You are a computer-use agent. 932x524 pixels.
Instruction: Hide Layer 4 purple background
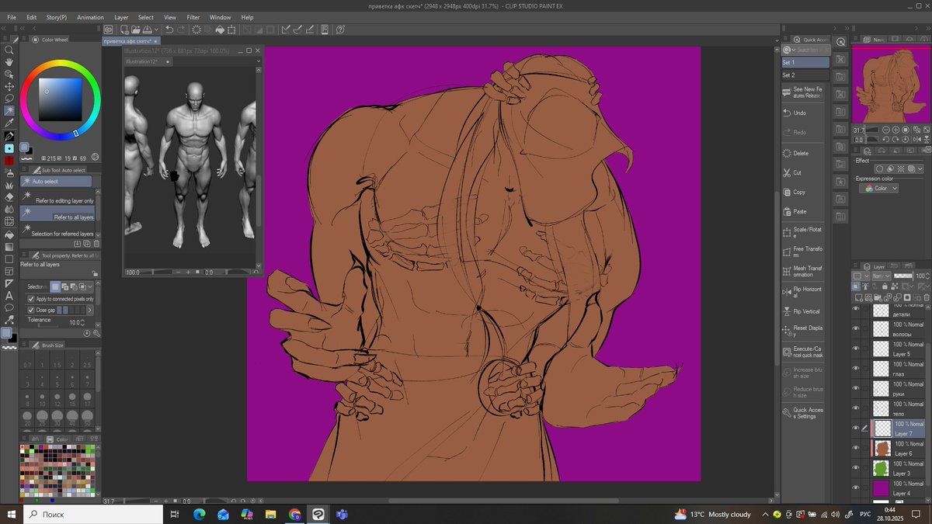(857, 488)
